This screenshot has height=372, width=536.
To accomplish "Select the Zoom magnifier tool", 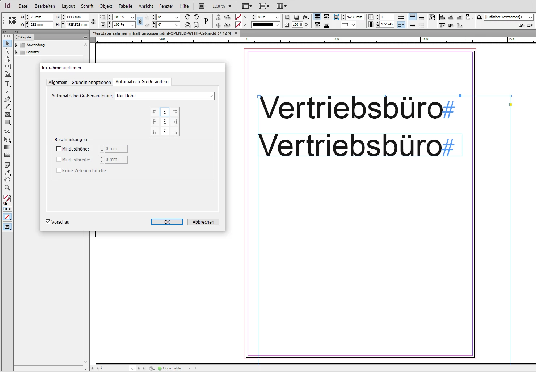I will click(7, 188).
